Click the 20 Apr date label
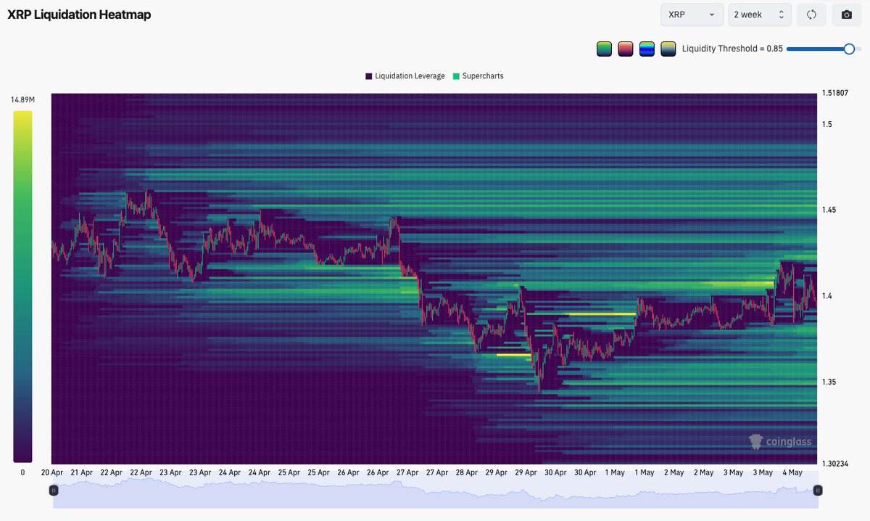 (x=52, y=472)
